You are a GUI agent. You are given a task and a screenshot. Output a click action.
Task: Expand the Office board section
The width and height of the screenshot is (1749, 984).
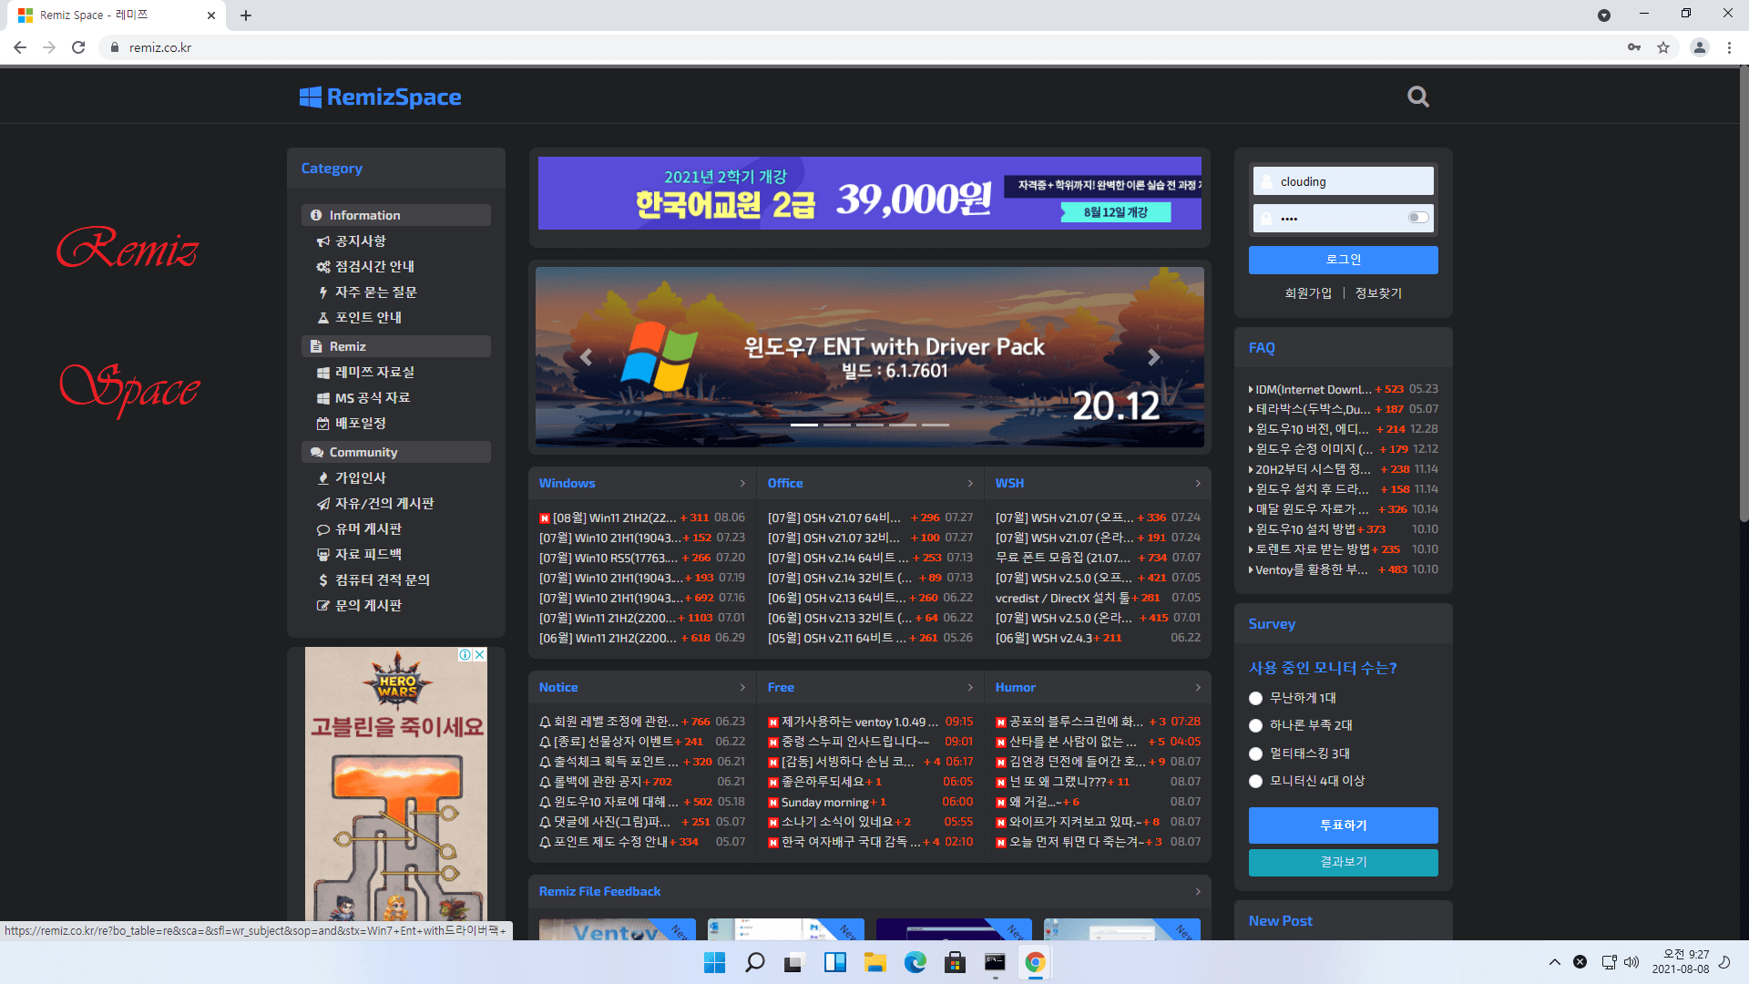970,483
